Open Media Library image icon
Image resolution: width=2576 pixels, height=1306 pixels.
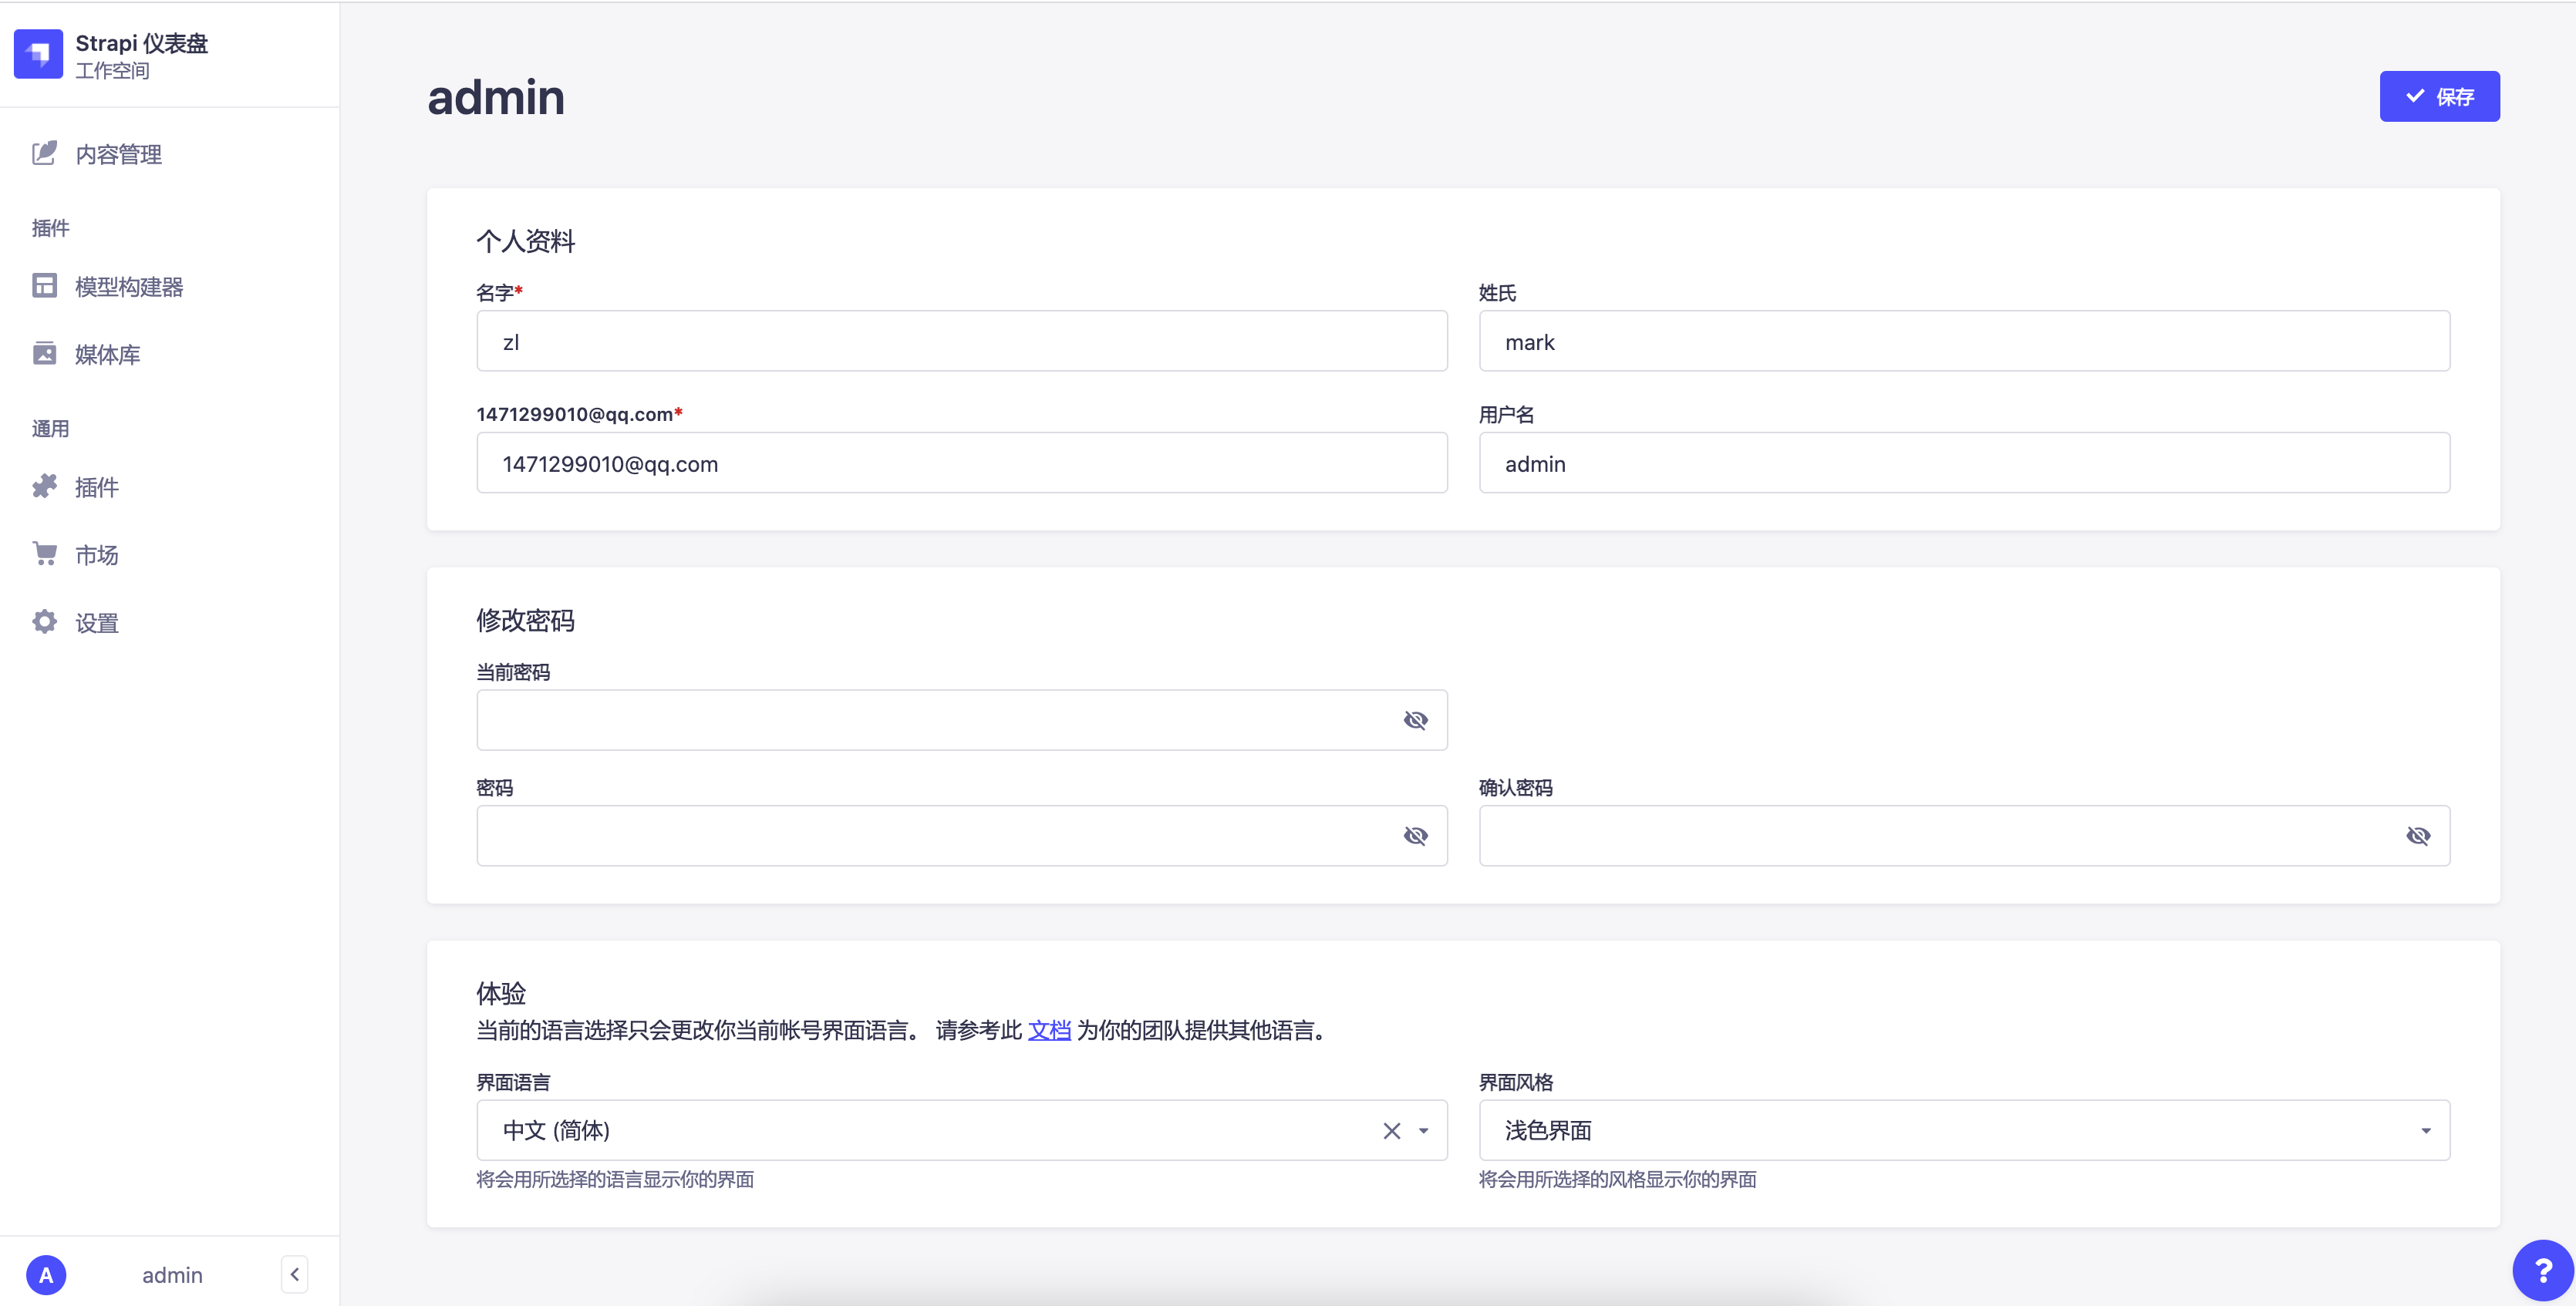click(x=44, y=354)
